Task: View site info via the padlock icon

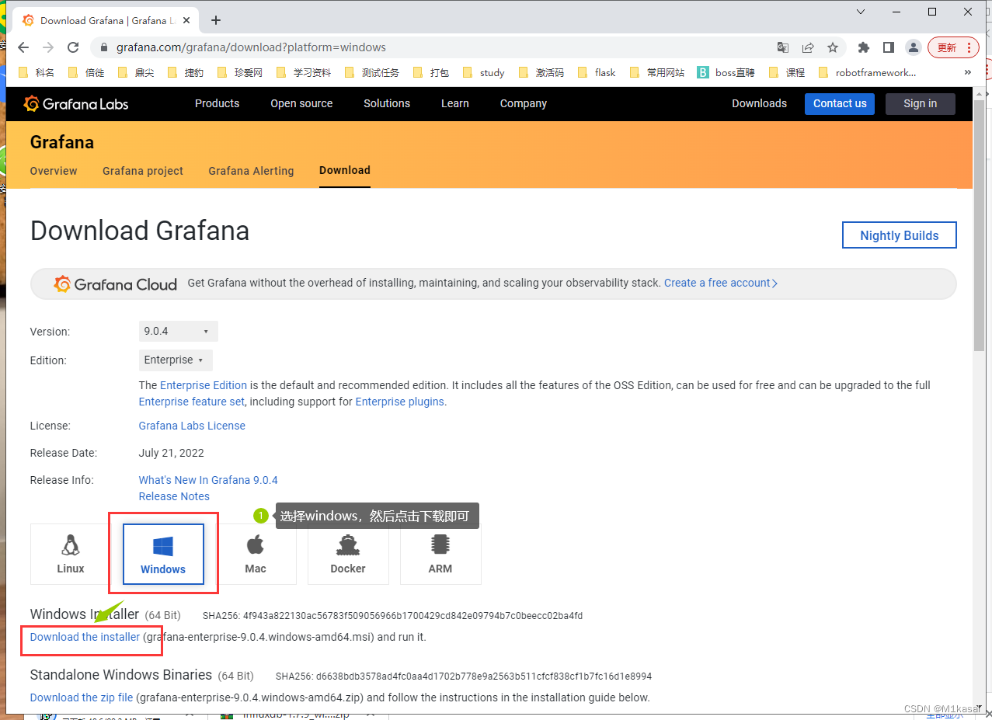Action: [x=104, y=47]
